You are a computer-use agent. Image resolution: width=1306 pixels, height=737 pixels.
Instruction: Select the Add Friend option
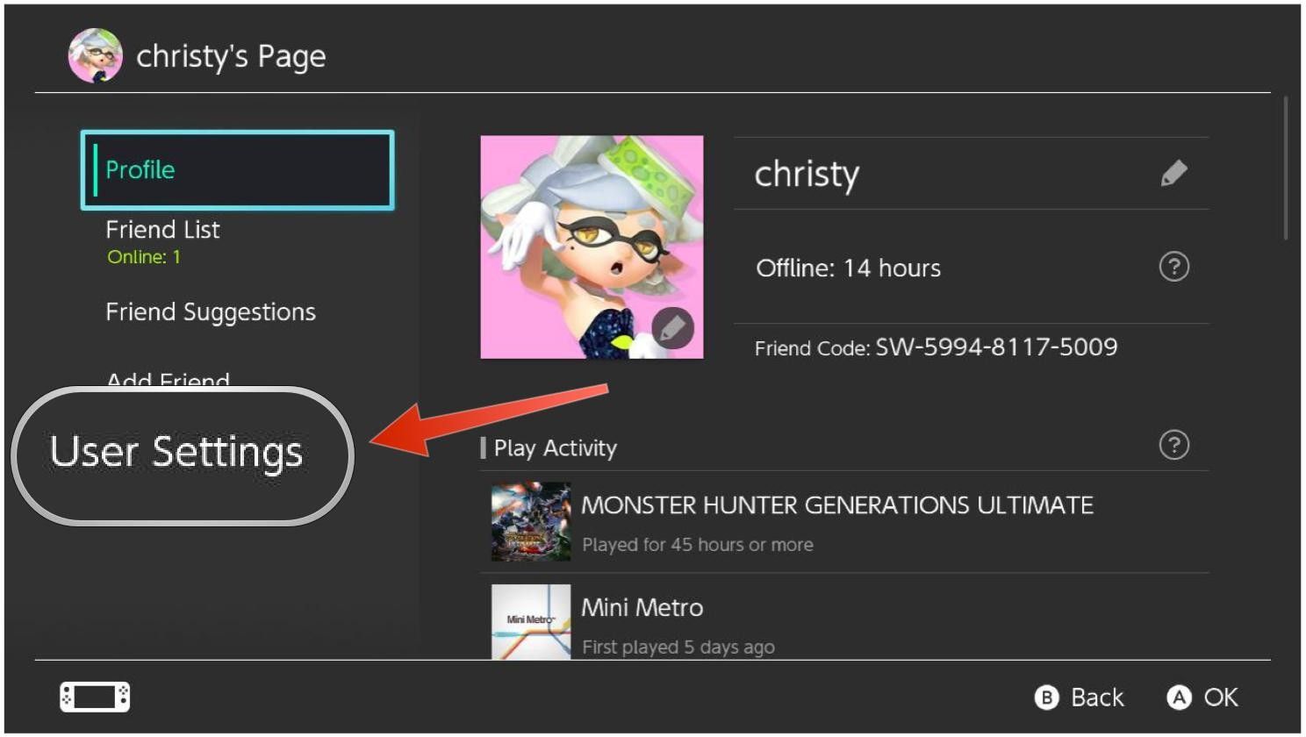point(169,380)
